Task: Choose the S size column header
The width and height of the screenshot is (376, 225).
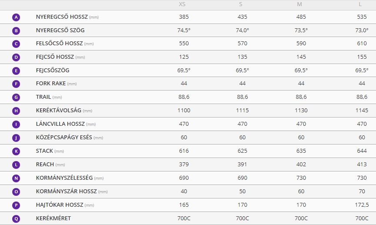Action: (241, 4)
